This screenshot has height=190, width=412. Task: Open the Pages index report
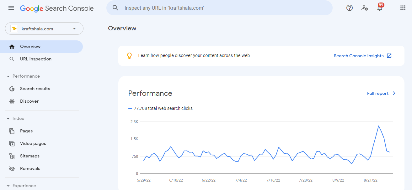[x=41, y=131]
